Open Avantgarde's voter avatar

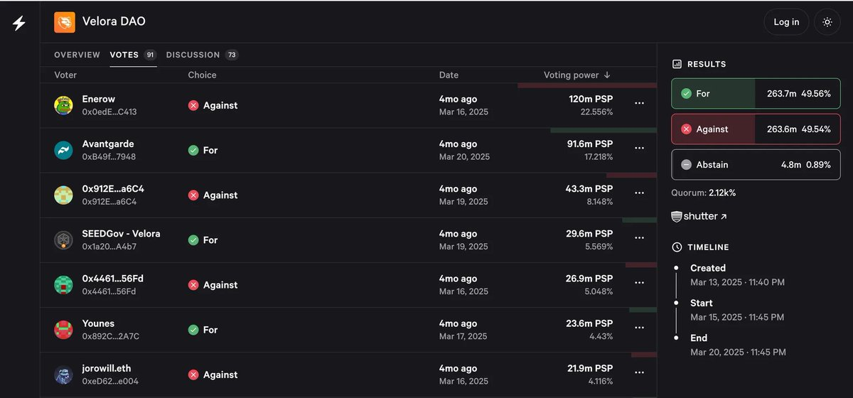pos(64,150)
